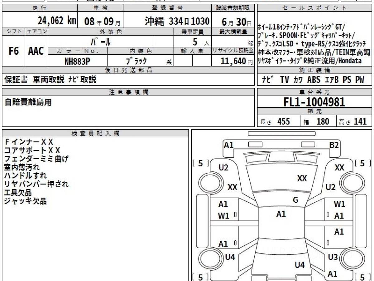Click the Fインナー XX inspector note

[29, 142]
